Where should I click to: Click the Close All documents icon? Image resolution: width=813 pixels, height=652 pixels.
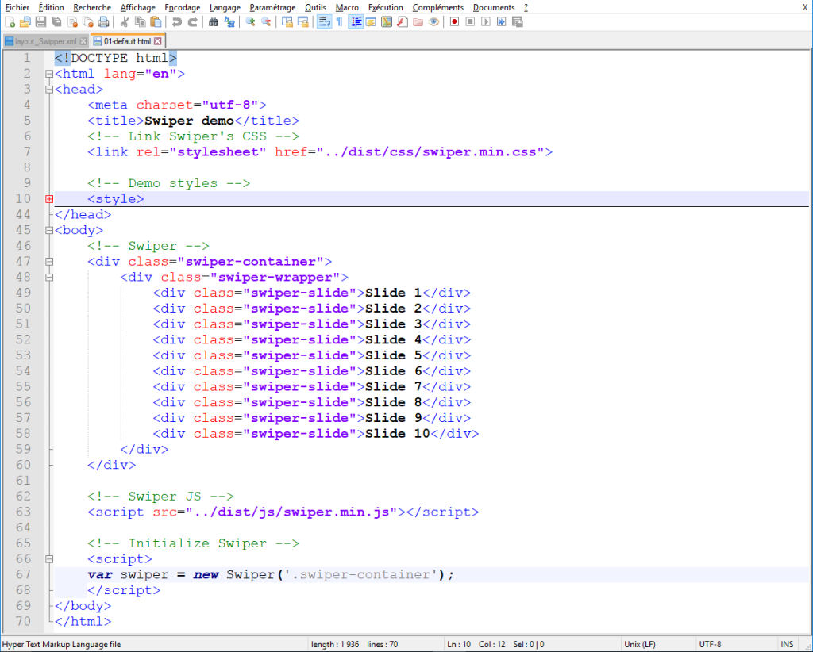coord(87,21)
